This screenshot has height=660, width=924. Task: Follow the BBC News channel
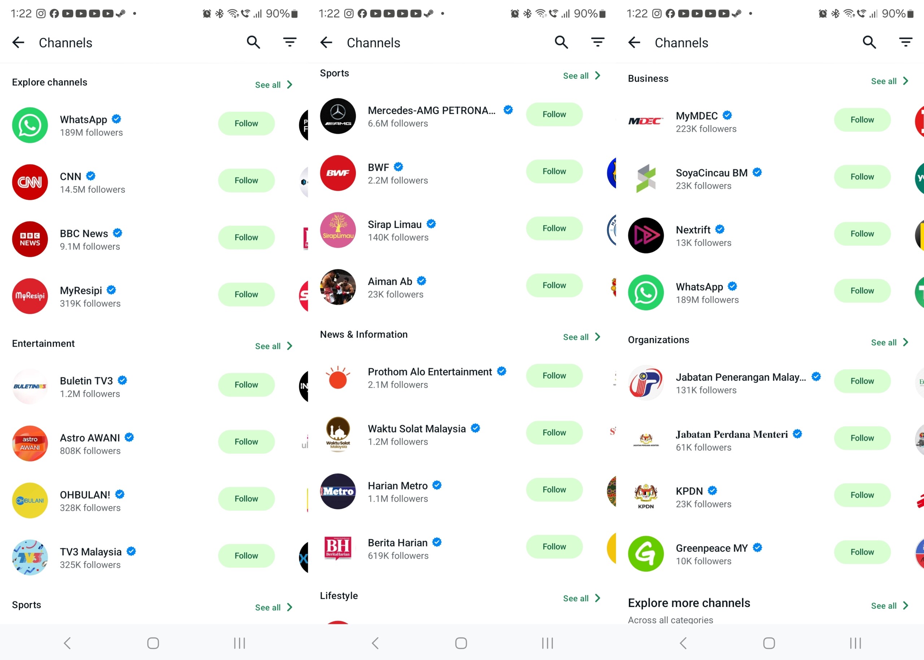247,237
